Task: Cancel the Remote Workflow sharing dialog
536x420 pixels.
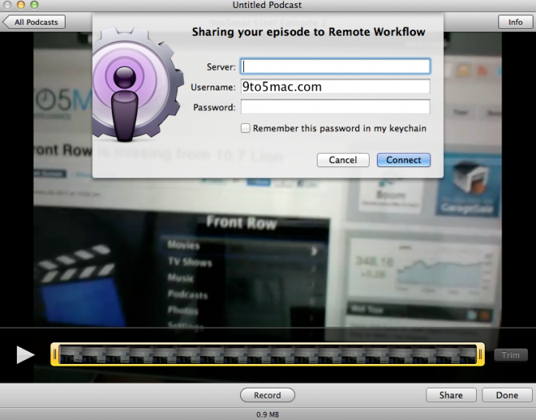Action: point(342,160)
